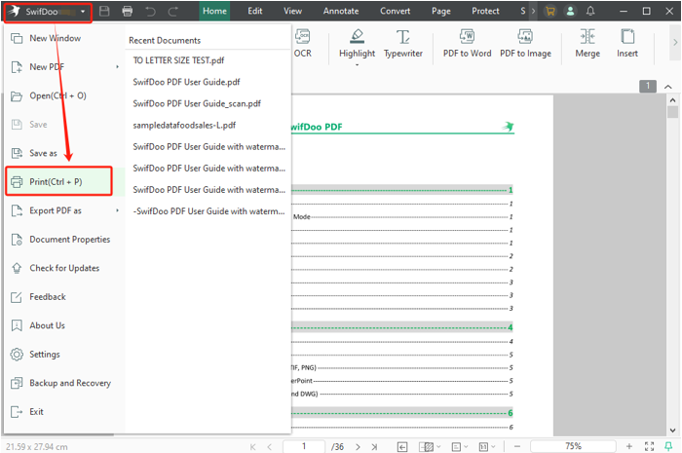This screenshot has height=453, width=682.
Task: Collapse the ribbon with the up chevron
Action: (668, 87)
